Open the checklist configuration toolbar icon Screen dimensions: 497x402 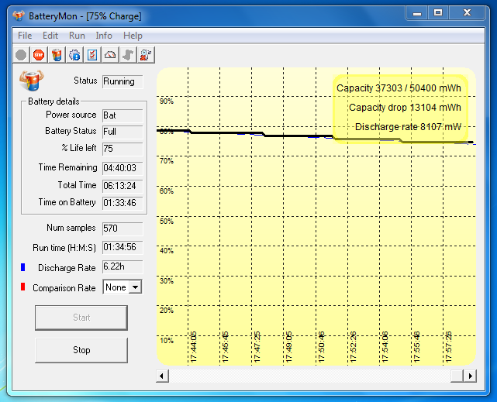tap(92, 55)
